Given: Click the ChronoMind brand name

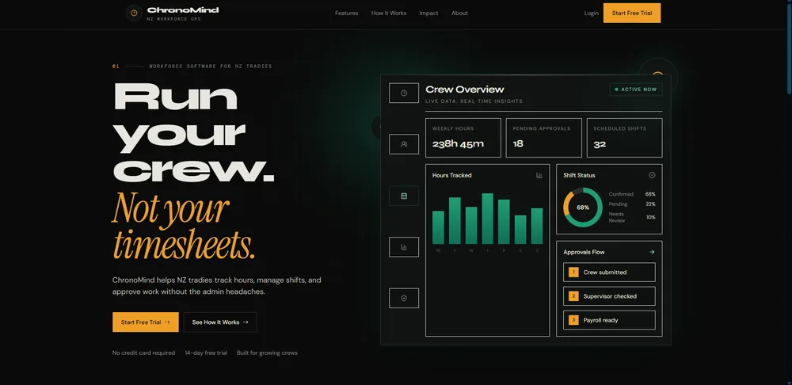Looking at the screenshot, I should (183, 10).
